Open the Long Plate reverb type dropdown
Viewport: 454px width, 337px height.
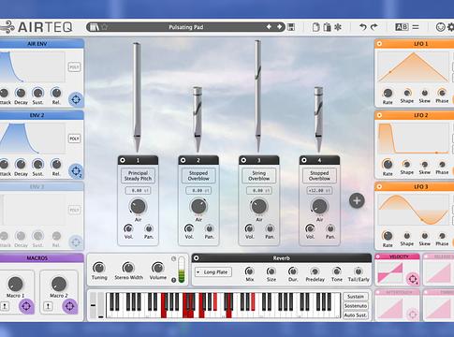coord(213,272)
